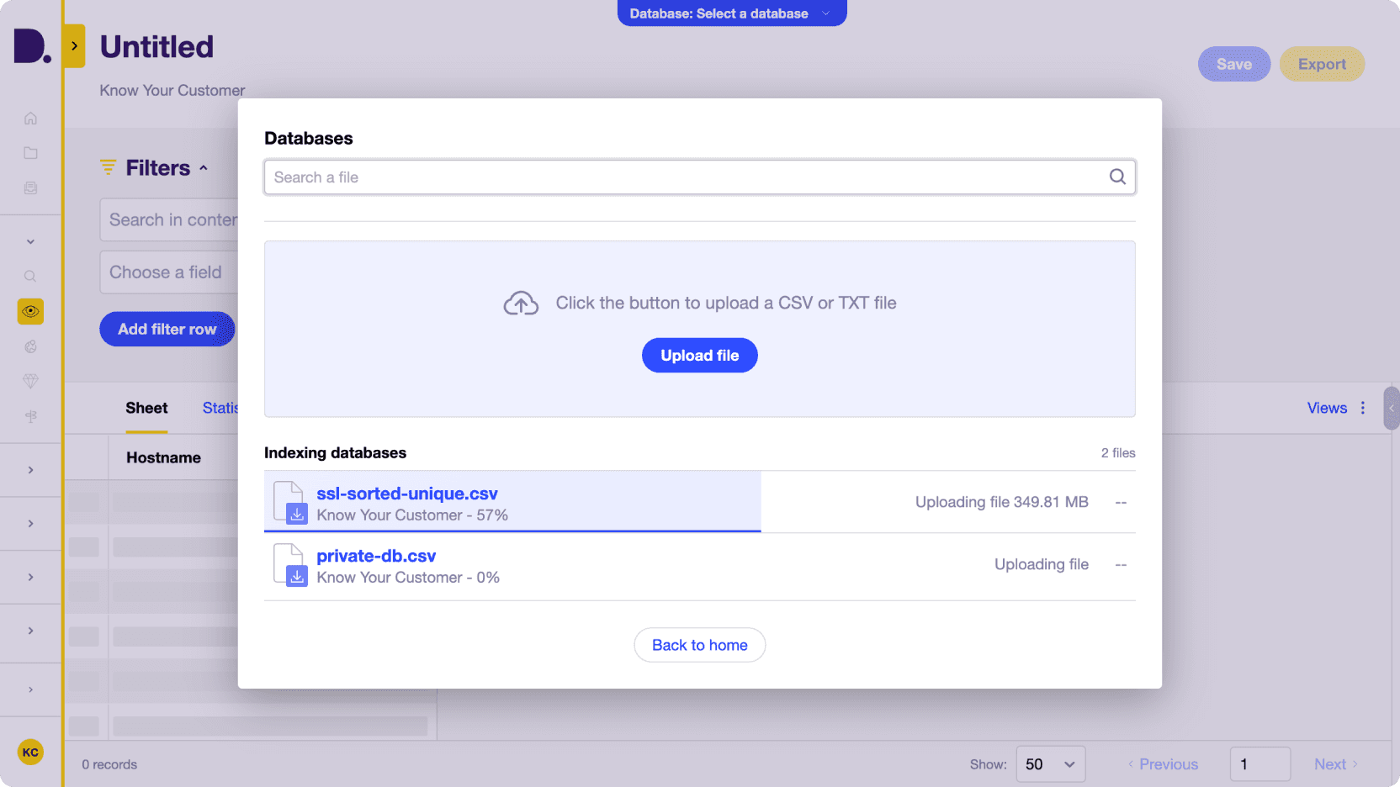Open the Views options three-dot menu
This screenshot has height=787, width=1400.
coord(1363,408)
